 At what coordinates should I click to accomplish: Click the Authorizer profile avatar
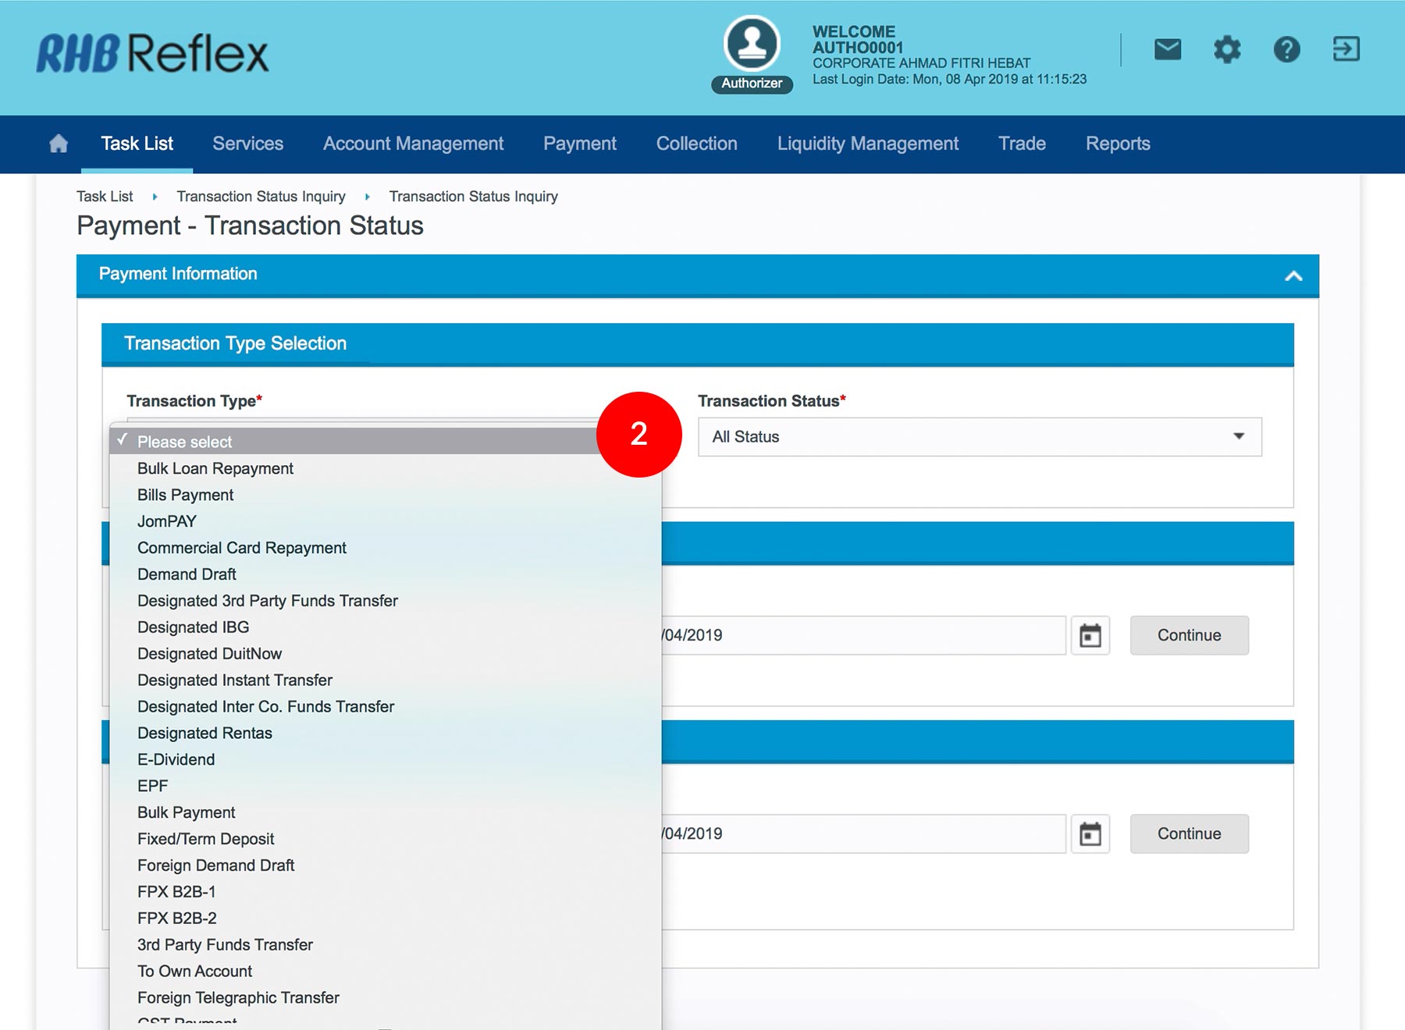(752, 44)
